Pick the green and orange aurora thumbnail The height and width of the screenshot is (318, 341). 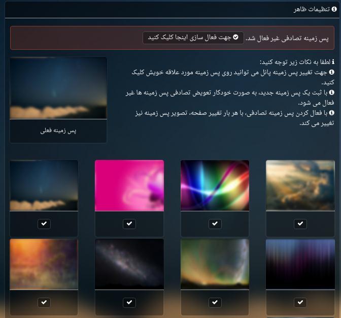pos(215,264)
